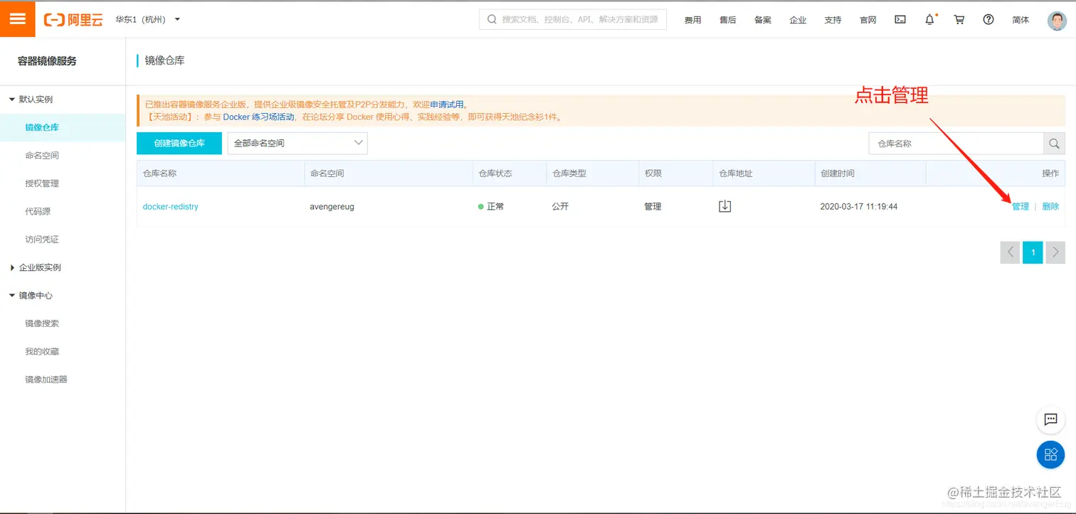The image size is (1076, 514).
Task: Open the docker-redistry repository link
Action: 170,206
